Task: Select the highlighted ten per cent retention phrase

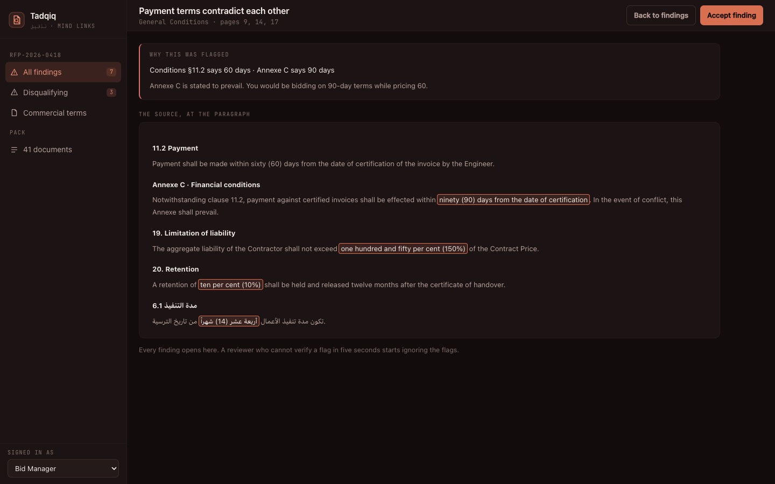Action: click(230, 285)
